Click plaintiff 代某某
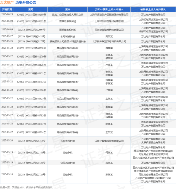176x189 pixels. (x=109, y=90)
